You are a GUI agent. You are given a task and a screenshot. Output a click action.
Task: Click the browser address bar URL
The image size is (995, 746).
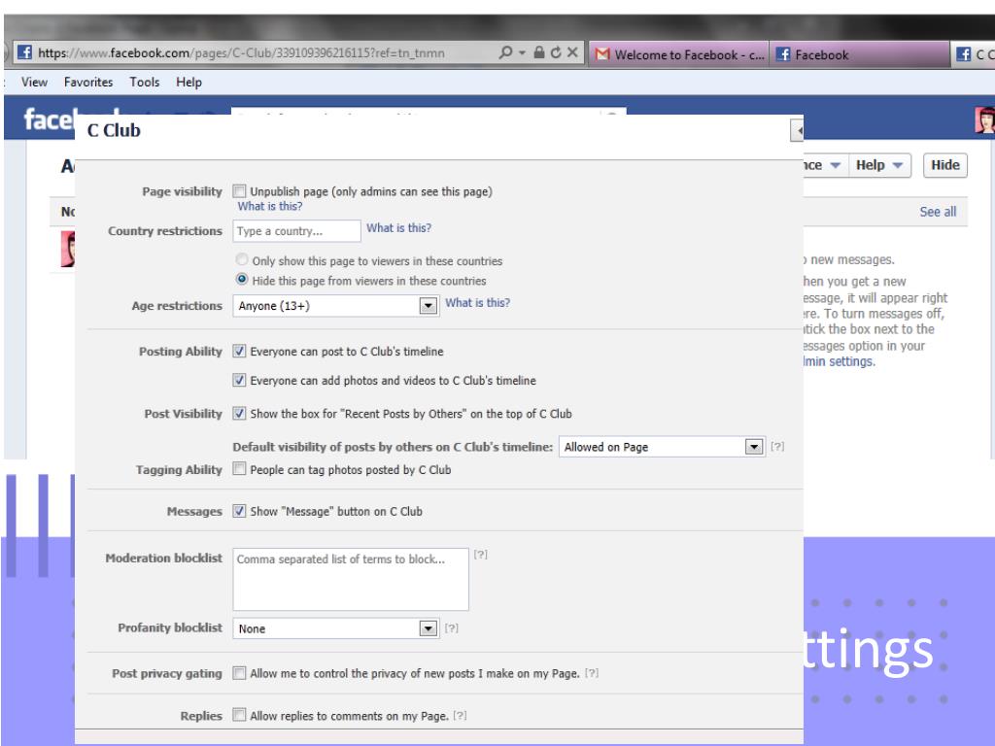click(241, 52)
